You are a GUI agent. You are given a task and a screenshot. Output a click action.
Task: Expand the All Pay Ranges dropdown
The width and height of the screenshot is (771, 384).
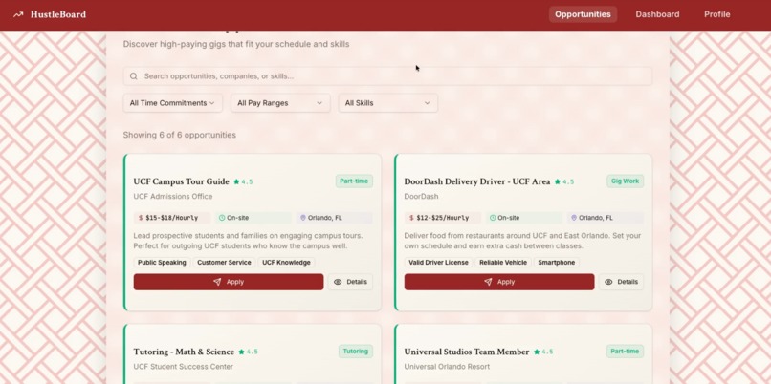click(x=280, y=103)
